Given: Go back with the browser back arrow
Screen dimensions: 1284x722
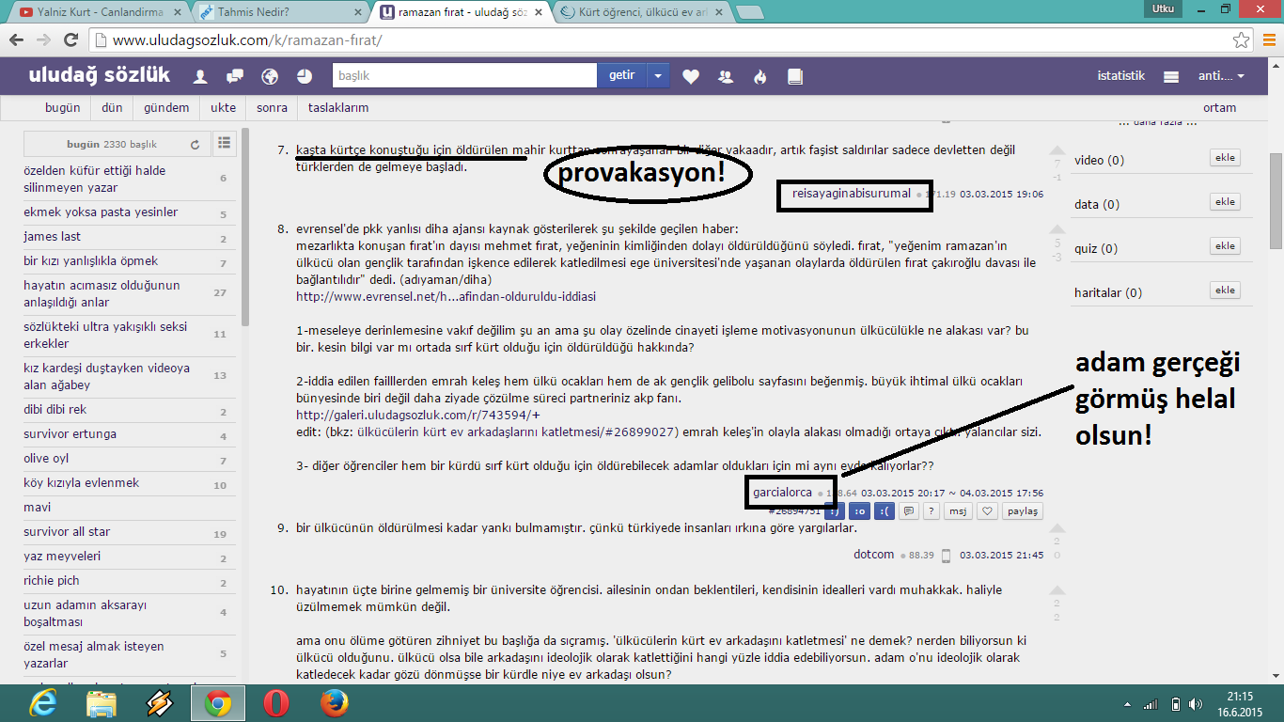Looking at the screenshot, I should point(17,40).
